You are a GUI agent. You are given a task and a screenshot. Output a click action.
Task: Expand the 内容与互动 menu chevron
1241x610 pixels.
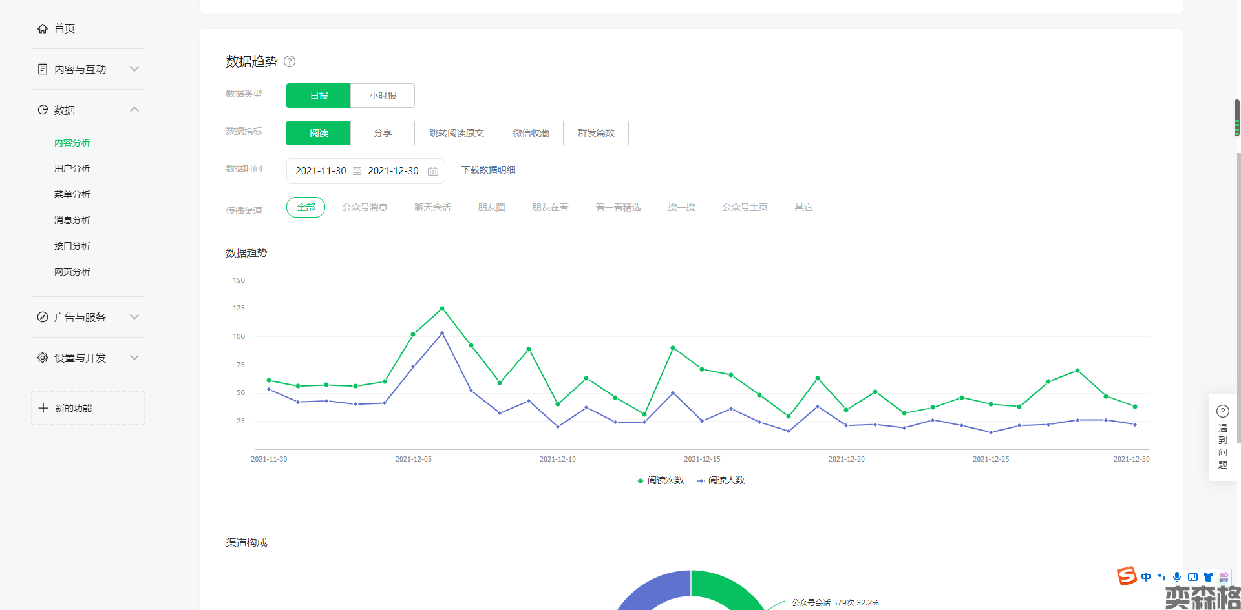tap(134, 69)
